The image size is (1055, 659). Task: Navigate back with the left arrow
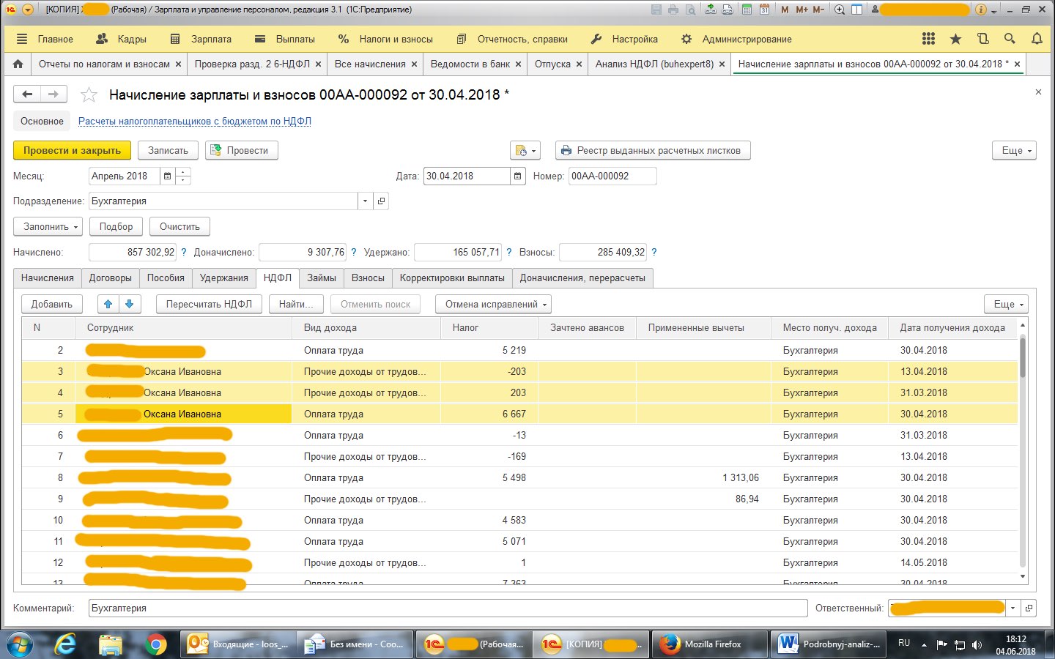(27, 94)
